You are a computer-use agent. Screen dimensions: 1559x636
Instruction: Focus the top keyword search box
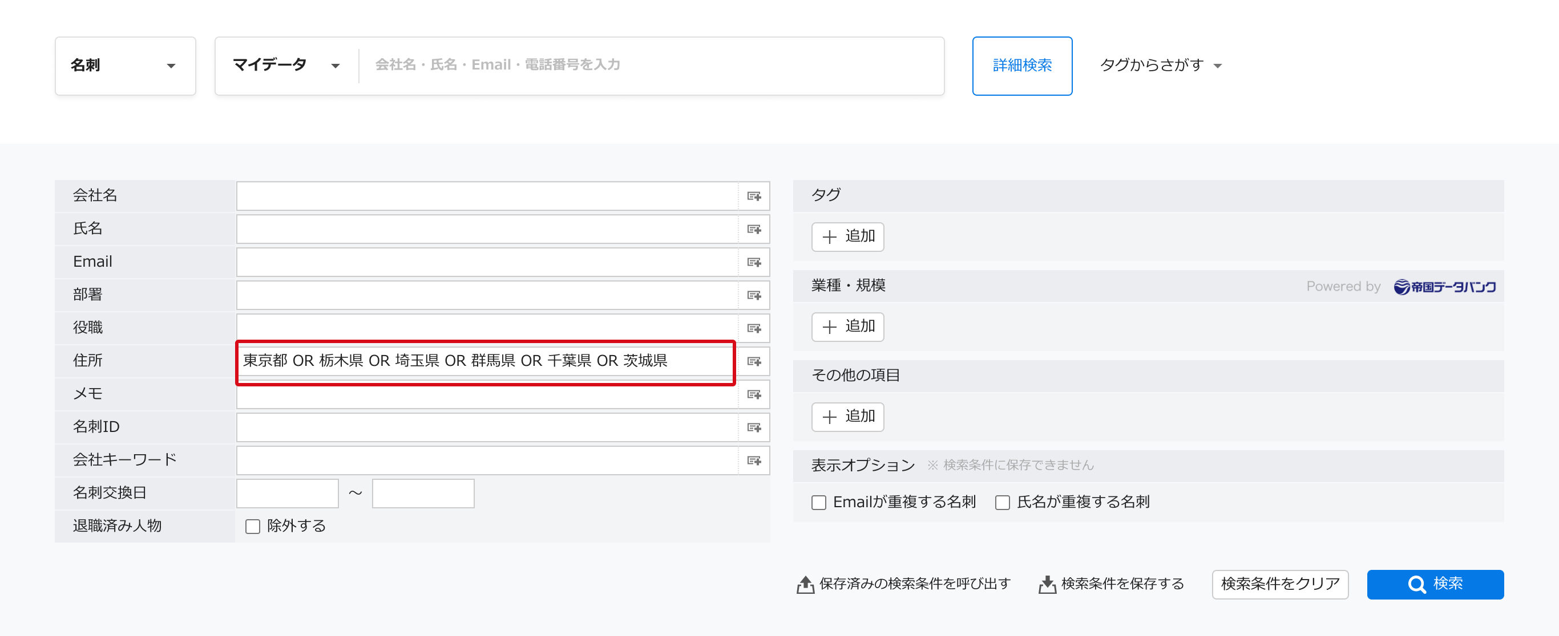coord(651,66)
